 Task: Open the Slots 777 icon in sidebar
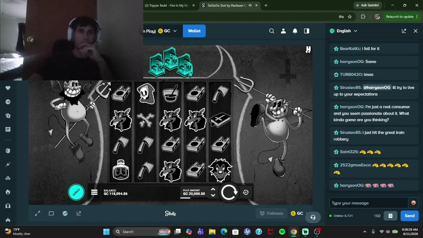pyautogui.click(x=8, y=178)
